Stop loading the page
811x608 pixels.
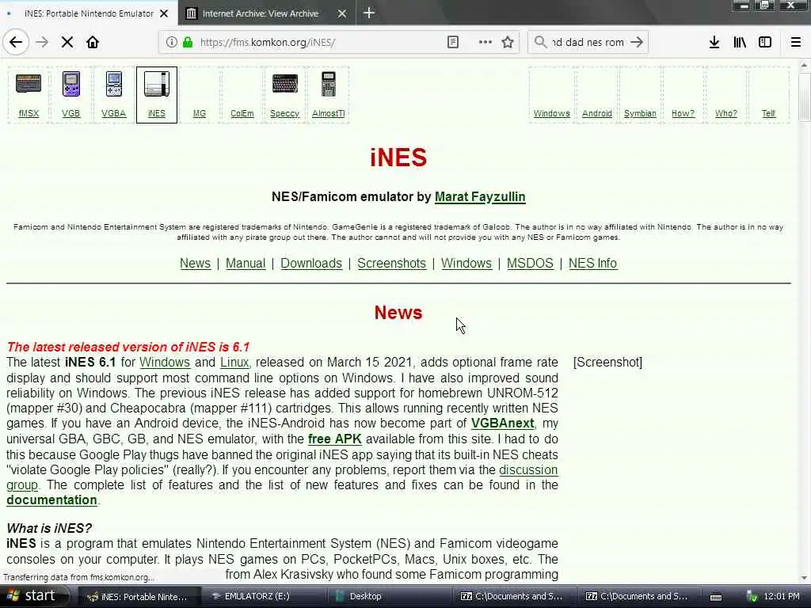[x=67, y=42]
